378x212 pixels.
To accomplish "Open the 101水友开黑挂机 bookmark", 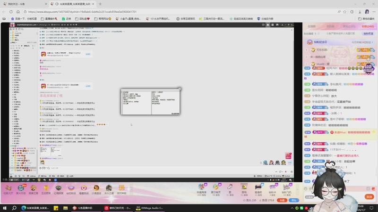I will [158, 18].
